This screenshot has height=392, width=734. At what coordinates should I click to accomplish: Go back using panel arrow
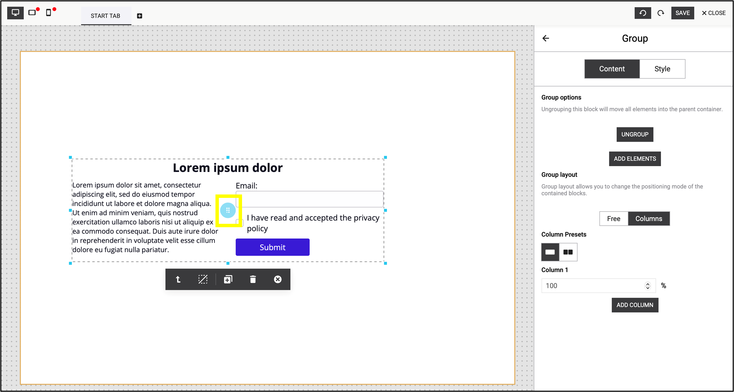tap(546, 38)
